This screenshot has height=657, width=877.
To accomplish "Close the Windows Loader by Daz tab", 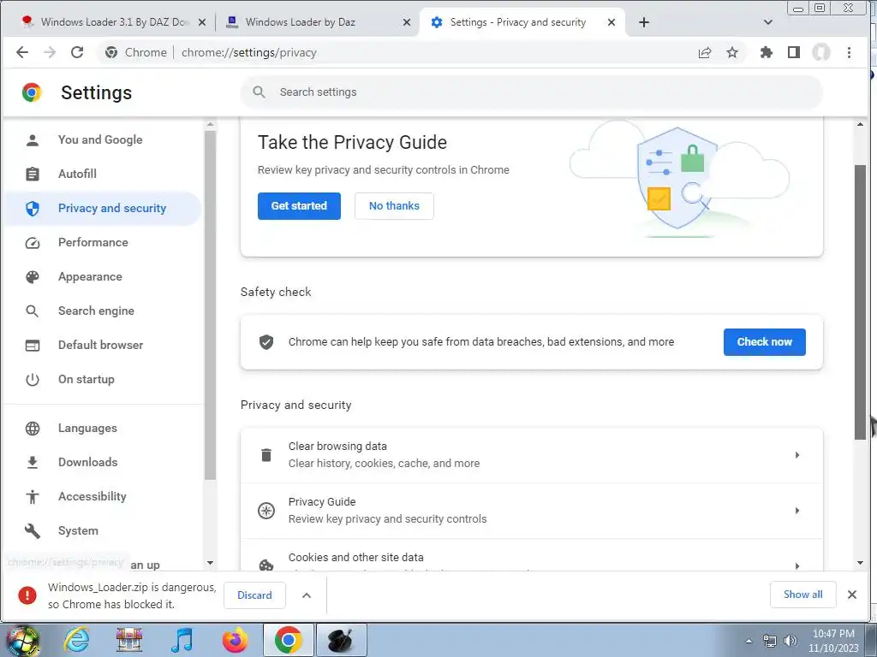I will coord(407,22).
